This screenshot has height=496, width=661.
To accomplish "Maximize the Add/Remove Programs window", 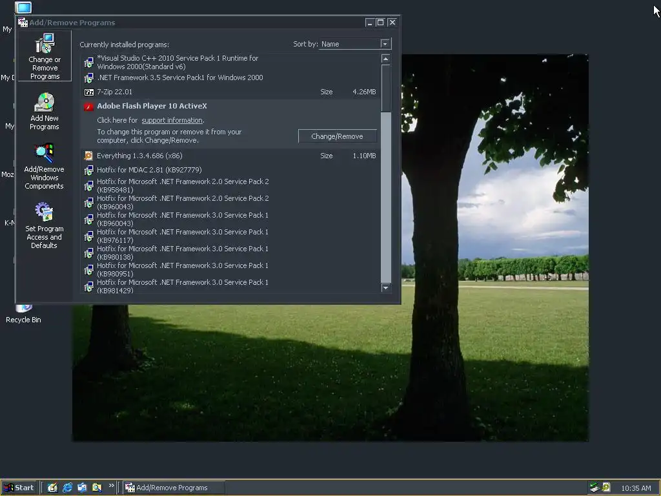I will [380, 23].
